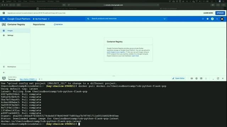This screenshot has height=127, width=227.
Task: Click the Safari sidebar toggle button
Action: (19, 5)
